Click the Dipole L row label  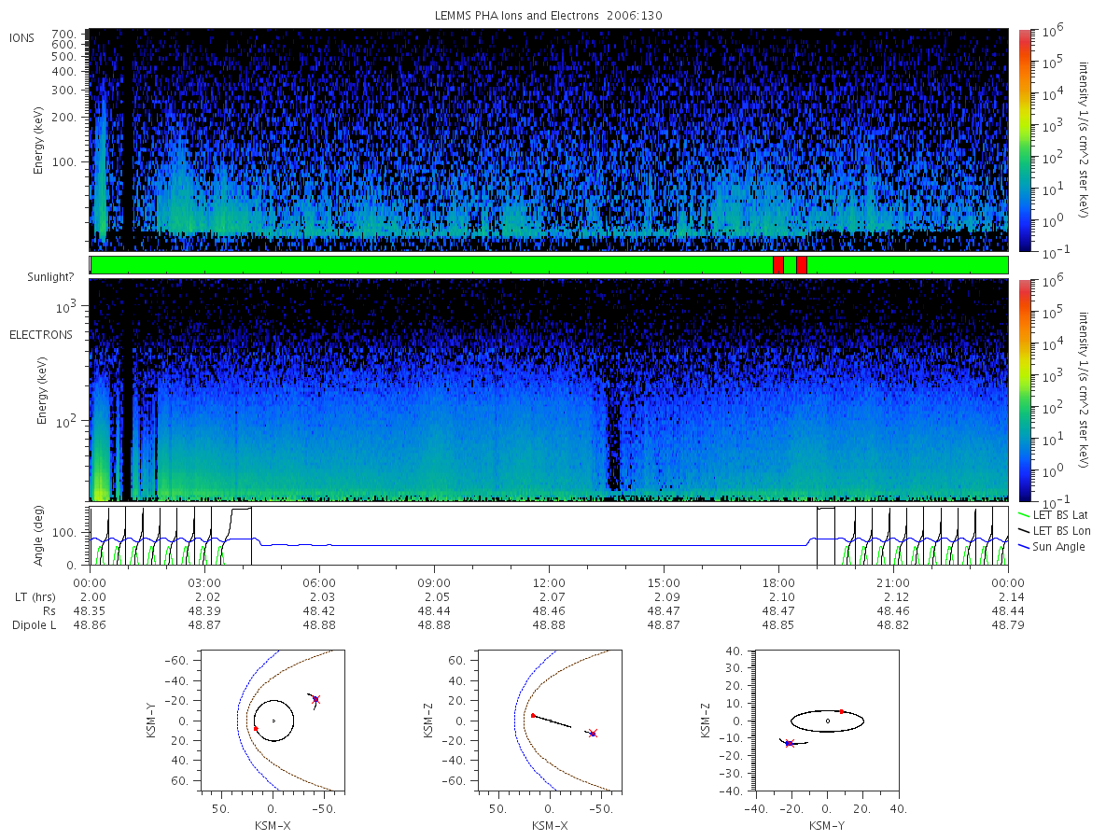click(x=34, y=624)
